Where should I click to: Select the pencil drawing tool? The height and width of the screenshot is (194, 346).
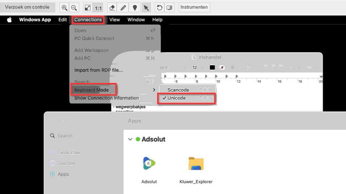[124, 8]
